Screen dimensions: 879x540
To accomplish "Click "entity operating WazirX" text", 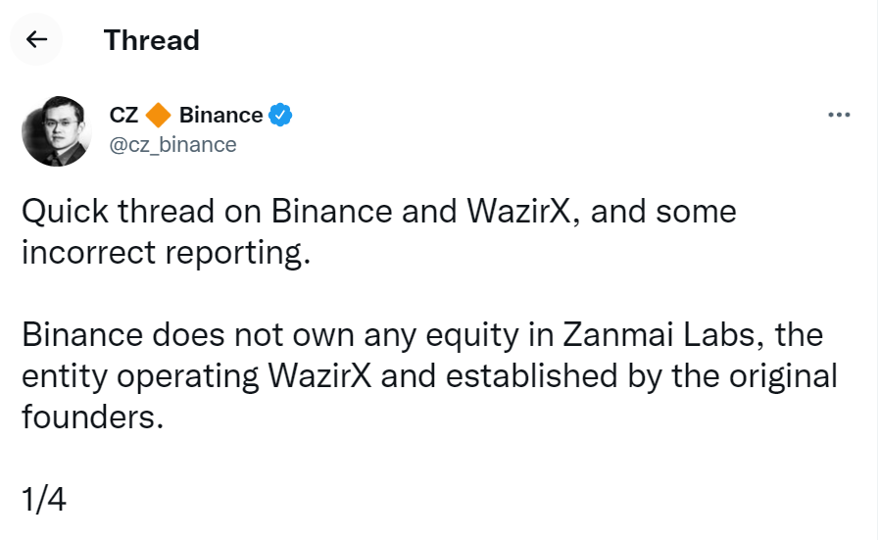I will tap(196, 376).
